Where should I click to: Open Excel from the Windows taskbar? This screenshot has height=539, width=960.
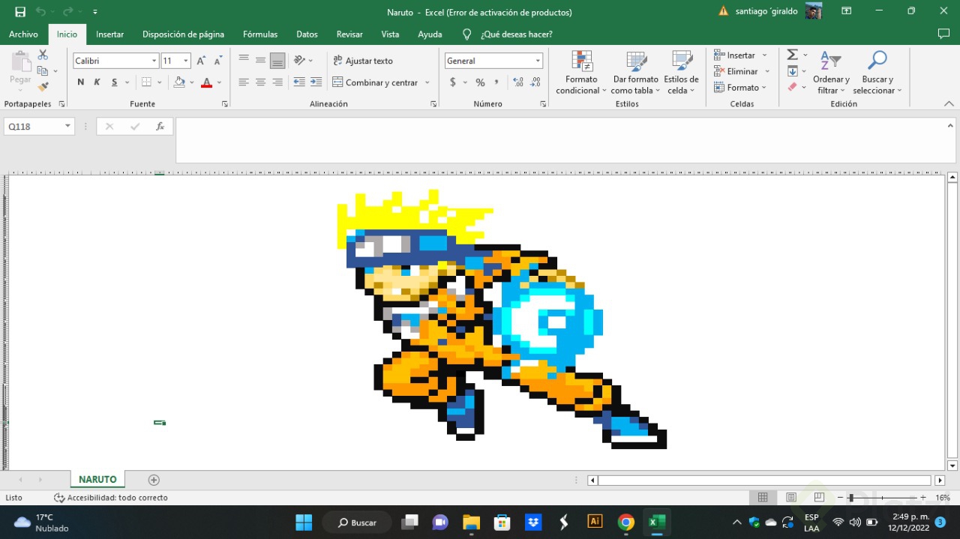(x=656, y=522)
